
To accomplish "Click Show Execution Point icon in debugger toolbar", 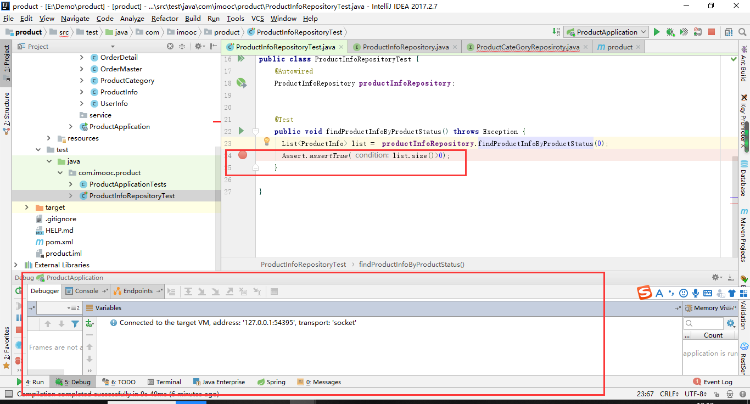I will [x=171, y=291].
